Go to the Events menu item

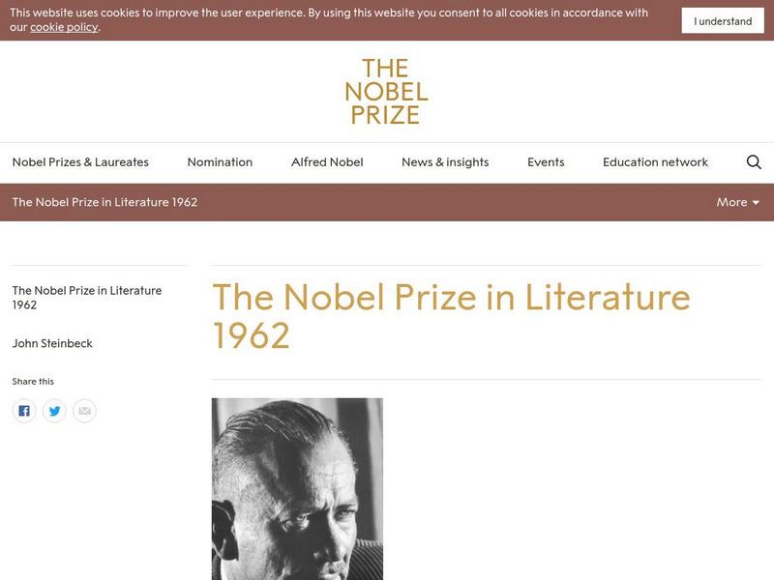(546, 162)
